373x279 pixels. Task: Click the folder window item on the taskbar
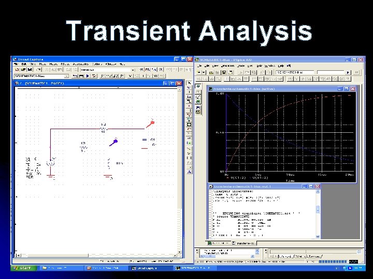(61, 268)
